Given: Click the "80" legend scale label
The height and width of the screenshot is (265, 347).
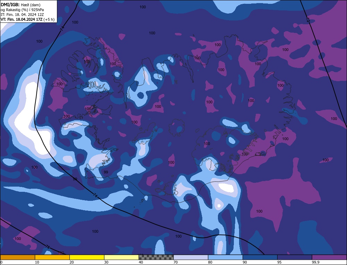Looking at the screenshot, I should click(x=210, y=262).
